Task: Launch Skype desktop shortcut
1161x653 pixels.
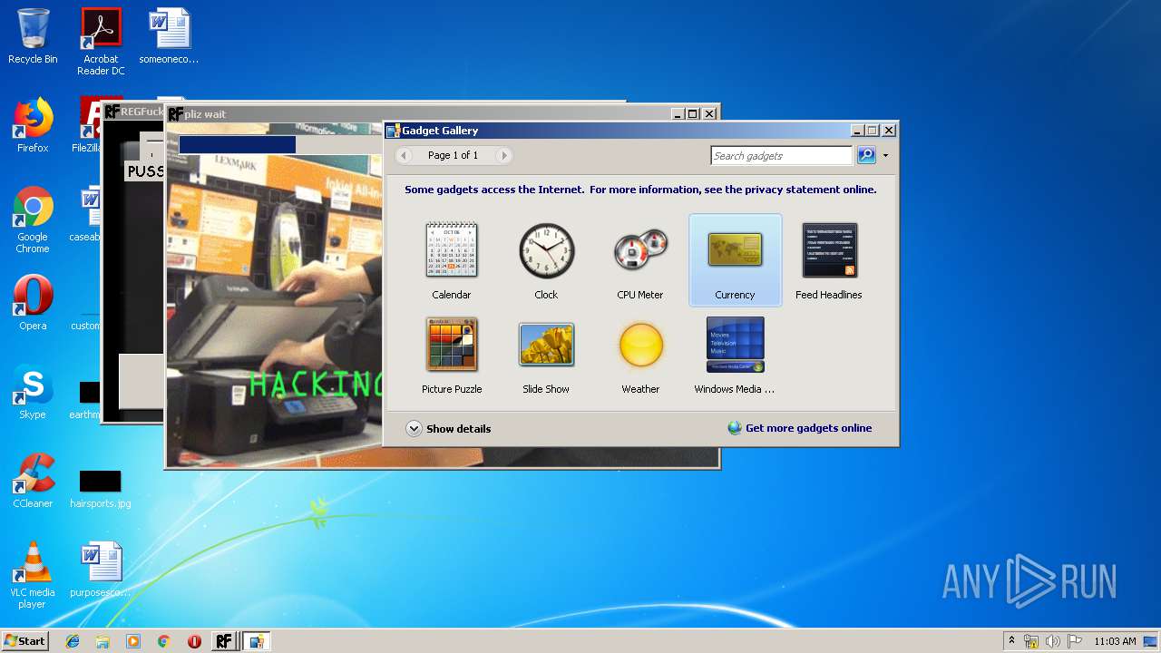Action: tap(33, 392)
